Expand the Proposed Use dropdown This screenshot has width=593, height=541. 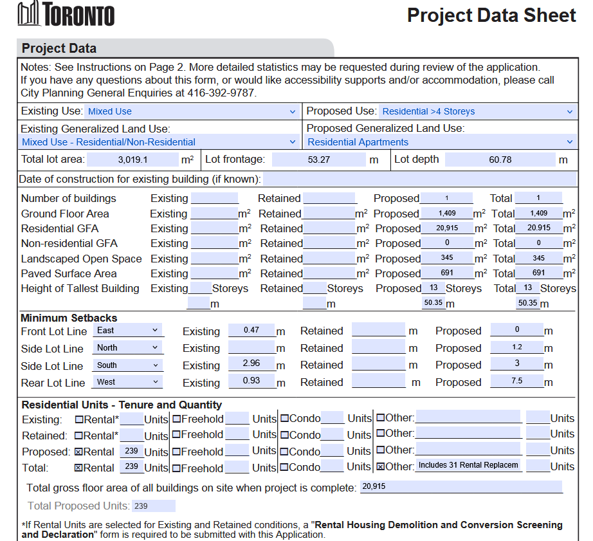point(477,111)
